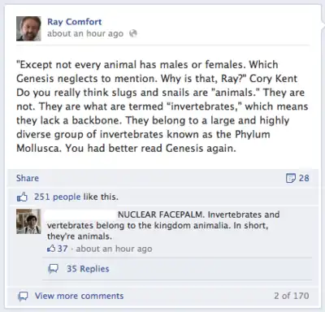Open the 28 comments count
This screenshot has width=325, height=312.
point(304,178)
